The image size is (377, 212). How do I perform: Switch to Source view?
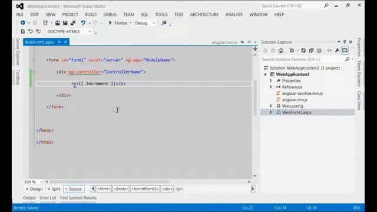click(x=74, y=189)
